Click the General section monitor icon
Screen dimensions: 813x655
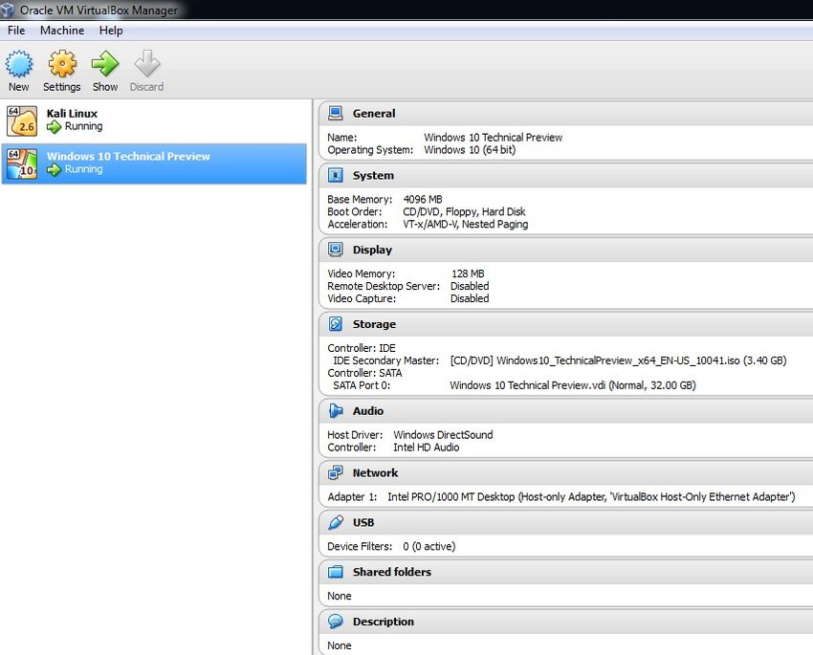coord(336,113)
